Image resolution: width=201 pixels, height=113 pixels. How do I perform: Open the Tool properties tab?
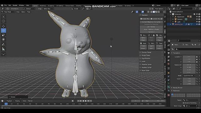pos(169,45)
